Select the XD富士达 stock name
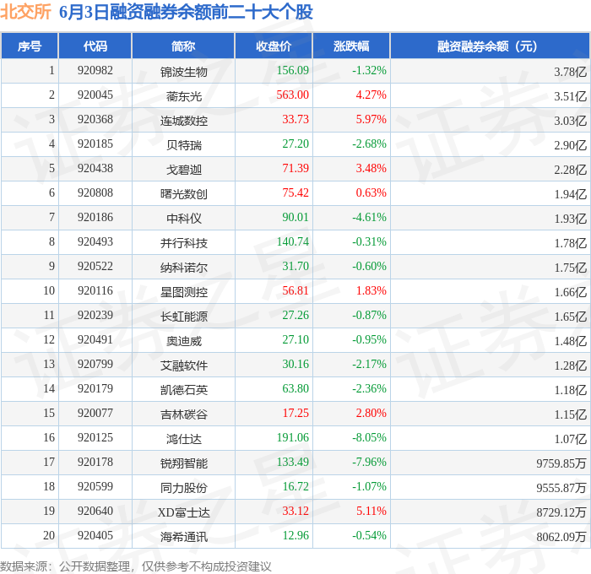591x574 pixels. [x=183, y=512]
